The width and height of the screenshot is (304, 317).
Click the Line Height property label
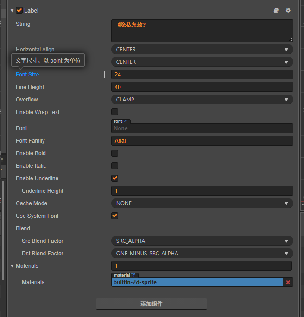click(x=30, y=87)
